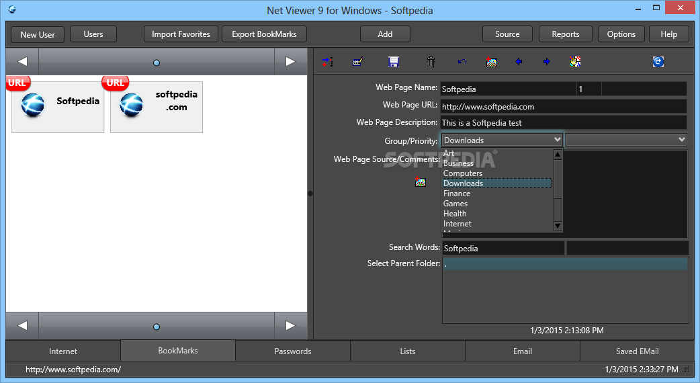Choose Finance from the group list

pos(497,194)
